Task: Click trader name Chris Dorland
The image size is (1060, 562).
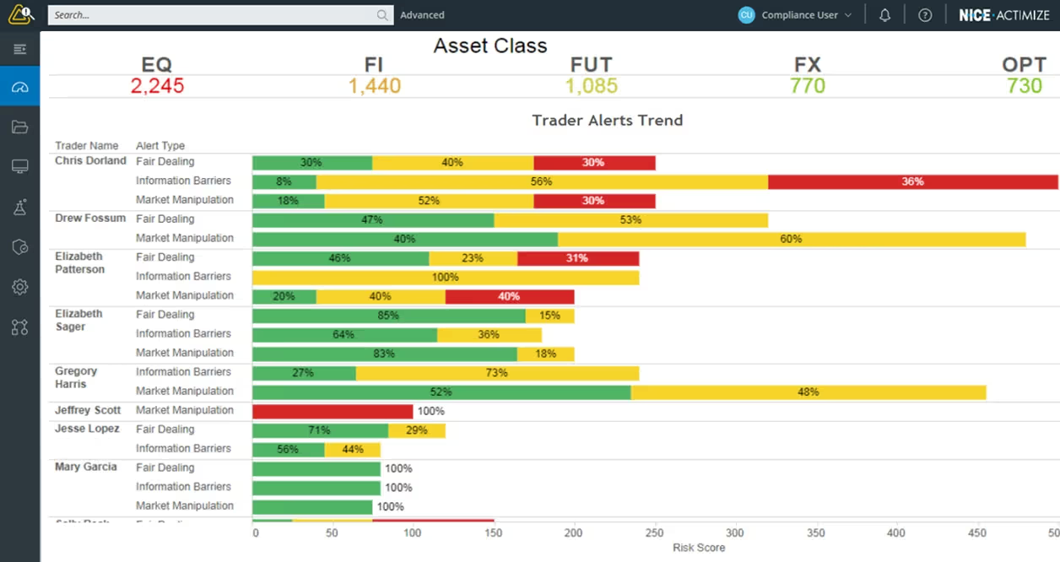Action: point(89,160)
